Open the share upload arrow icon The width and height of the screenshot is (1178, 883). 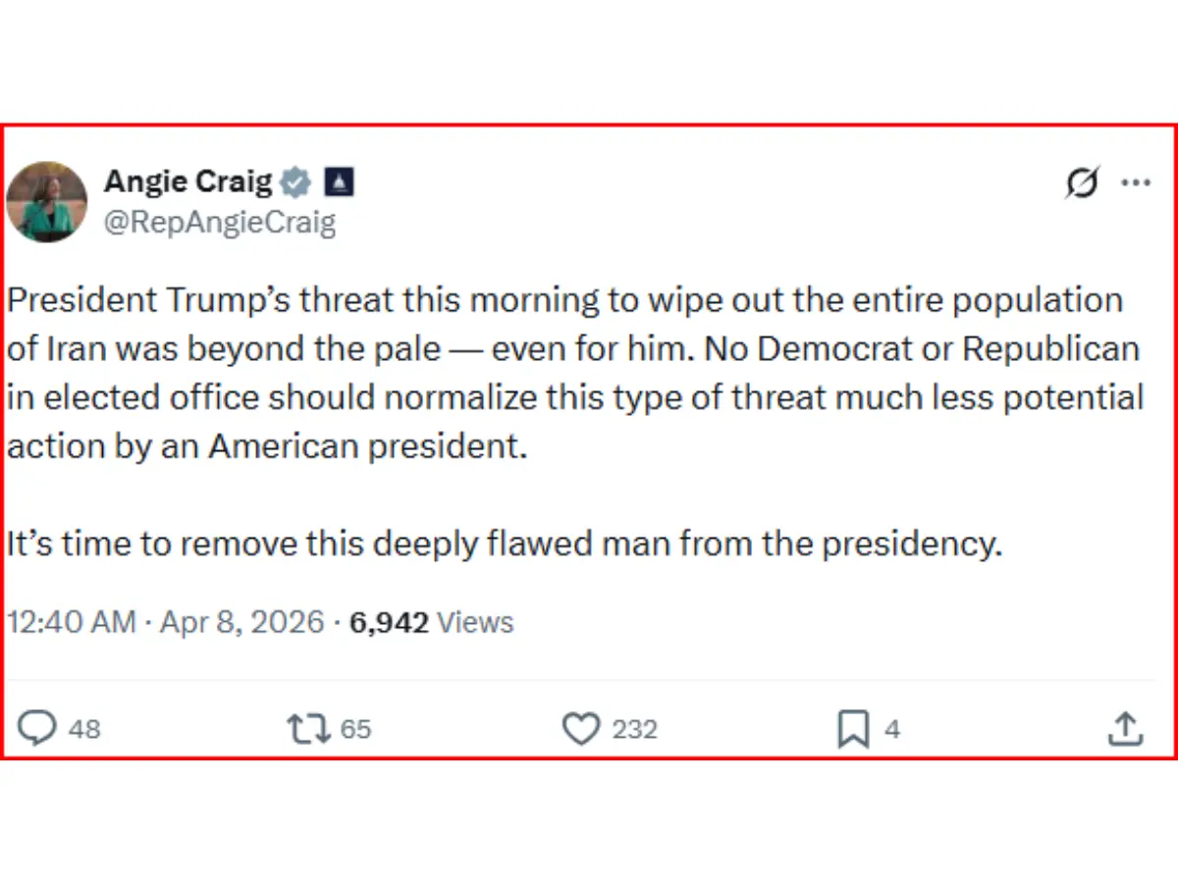(x=1126, y=729)
